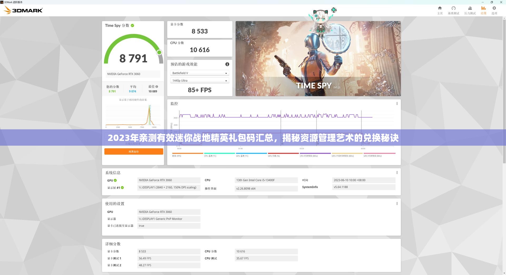Viewport: 506px width, 275px height.
Task: Open the Battlefield V game dropdown
Action: point(200,73)
